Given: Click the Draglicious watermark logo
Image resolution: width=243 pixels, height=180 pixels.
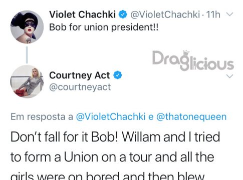Looking at the screenshot, I should tap(193, 60).
